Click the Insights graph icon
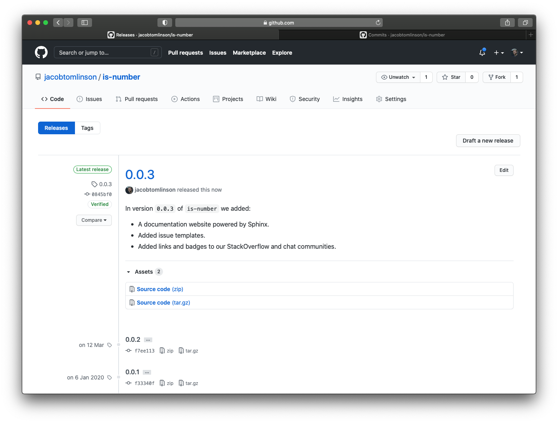 point(336,99)
